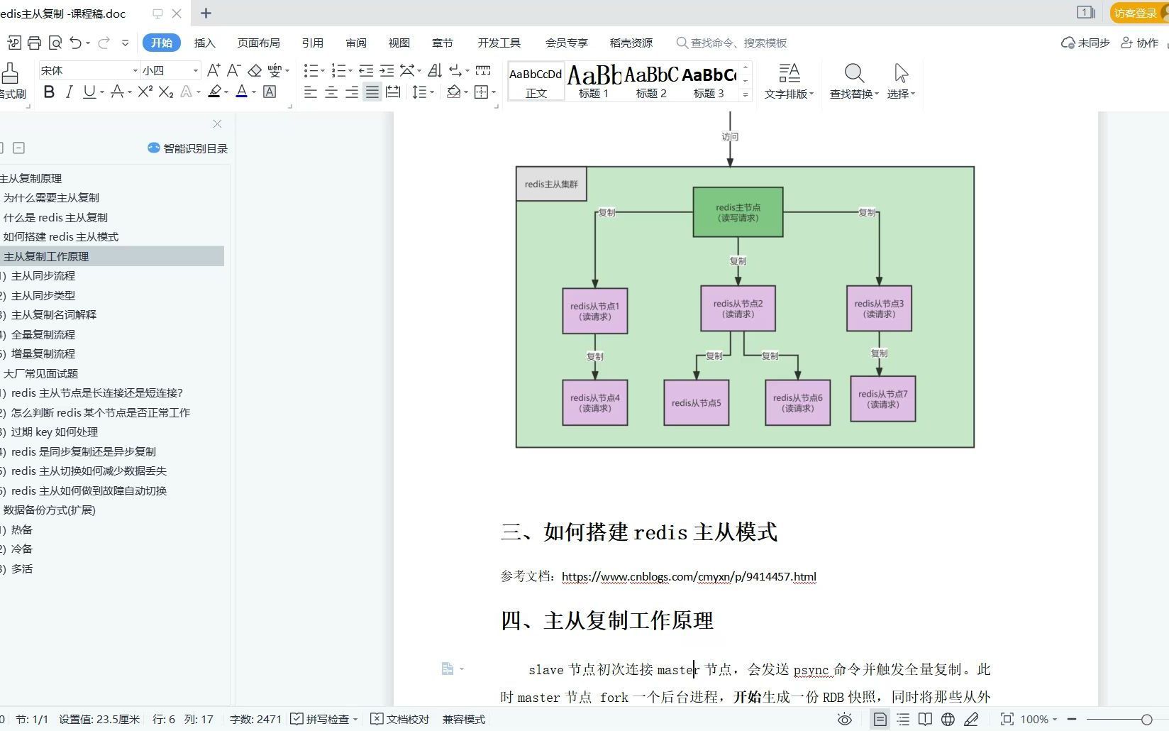Click the text highlight color icon

pyautogui.click(x=214, y=92)
